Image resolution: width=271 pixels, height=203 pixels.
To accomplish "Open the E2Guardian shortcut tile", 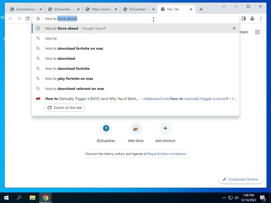I will click(106, 132).
